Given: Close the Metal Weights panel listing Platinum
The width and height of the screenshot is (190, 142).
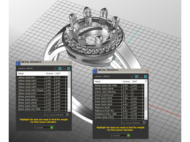Looking at the screenshot, I should (146, 71).
